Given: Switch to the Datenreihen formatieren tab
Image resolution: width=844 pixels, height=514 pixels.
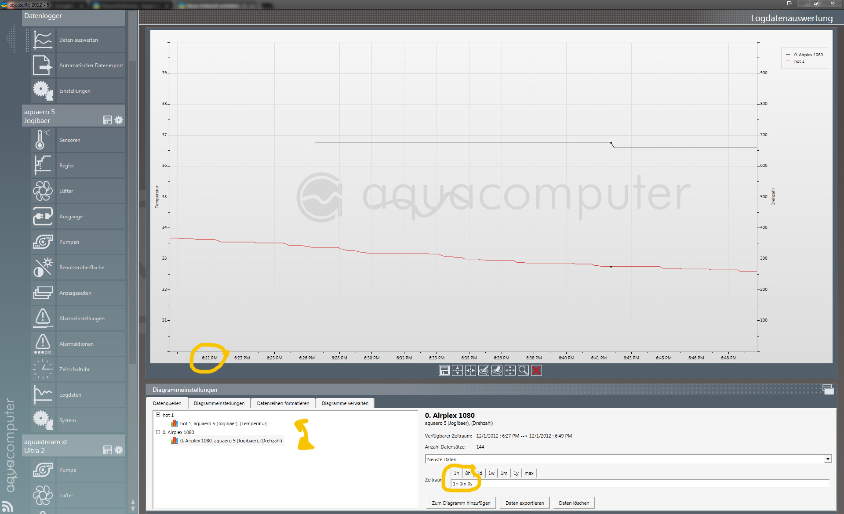Looking at the screenshot, I should (x=283, y=403).
